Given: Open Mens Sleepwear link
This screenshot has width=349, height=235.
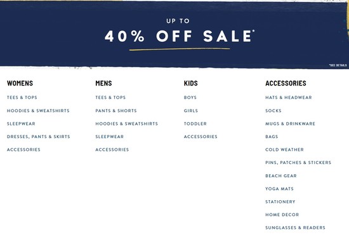Looking at the screenshot, I should tap(109, 137).
